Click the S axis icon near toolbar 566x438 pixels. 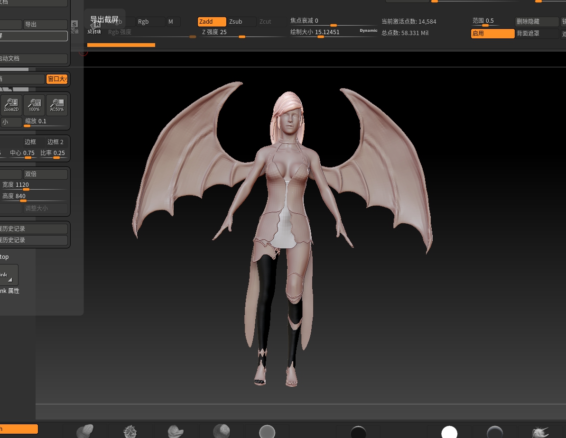point(74,27)
